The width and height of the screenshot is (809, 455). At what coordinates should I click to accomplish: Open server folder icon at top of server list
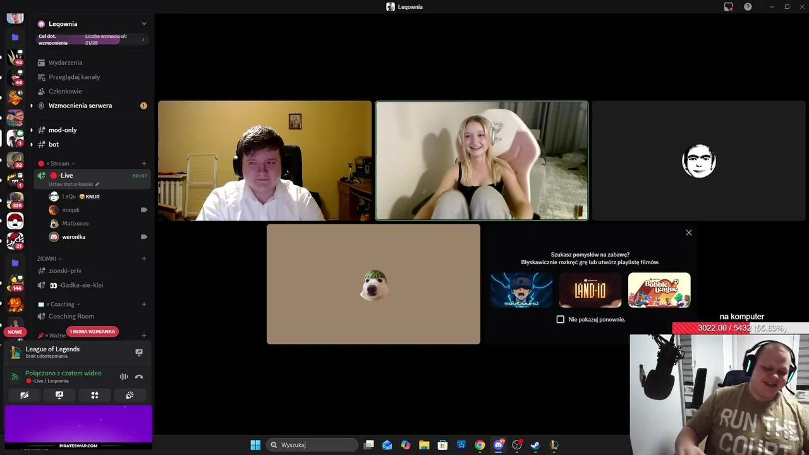pyautogui.click(x=15, y=37)
